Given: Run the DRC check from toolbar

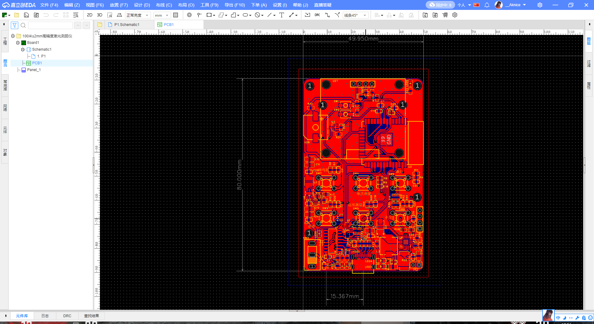Looking at the screenshot, I should coord(317,15).
